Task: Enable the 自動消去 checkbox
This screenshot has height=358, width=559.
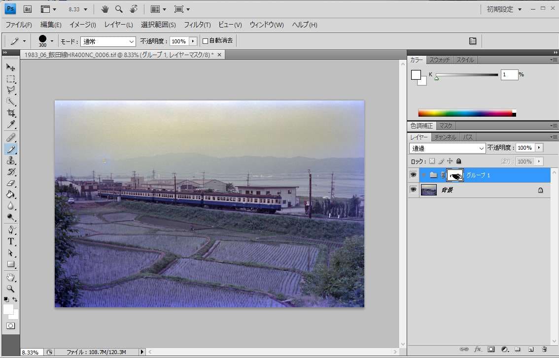Action: (206, 41)
